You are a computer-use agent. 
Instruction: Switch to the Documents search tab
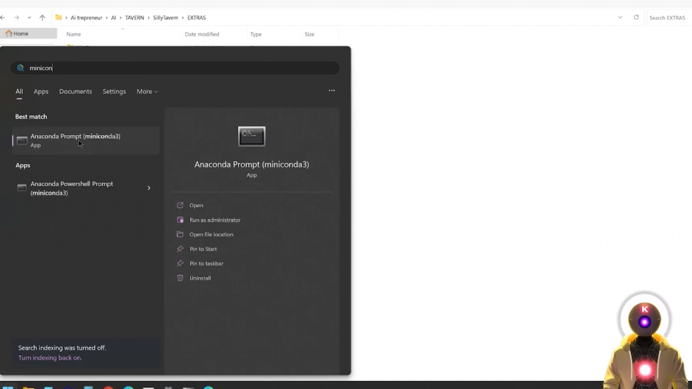(x=76, y=91)
